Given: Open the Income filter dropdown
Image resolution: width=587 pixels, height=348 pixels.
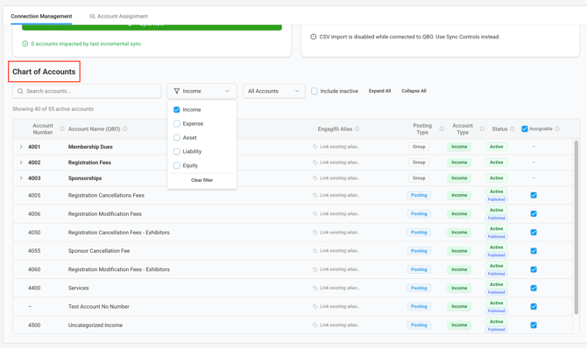Looking at the screenshot, I should coord(202,91).
